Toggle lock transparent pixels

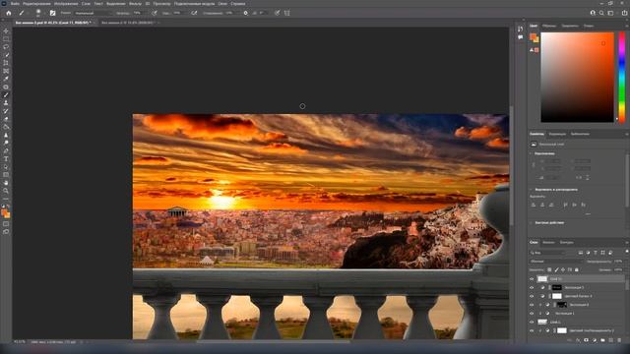(x=549, y=269)
